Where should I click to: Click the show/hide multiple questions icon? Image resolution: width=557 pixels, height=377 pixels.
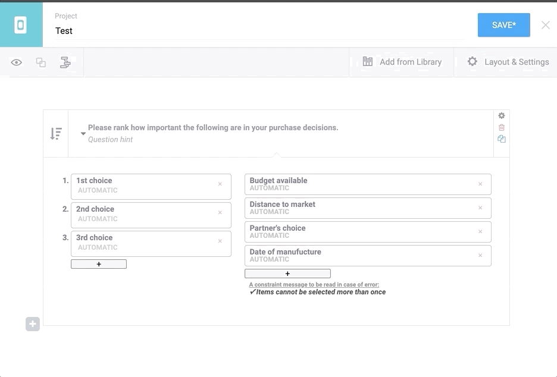point(41,62)
